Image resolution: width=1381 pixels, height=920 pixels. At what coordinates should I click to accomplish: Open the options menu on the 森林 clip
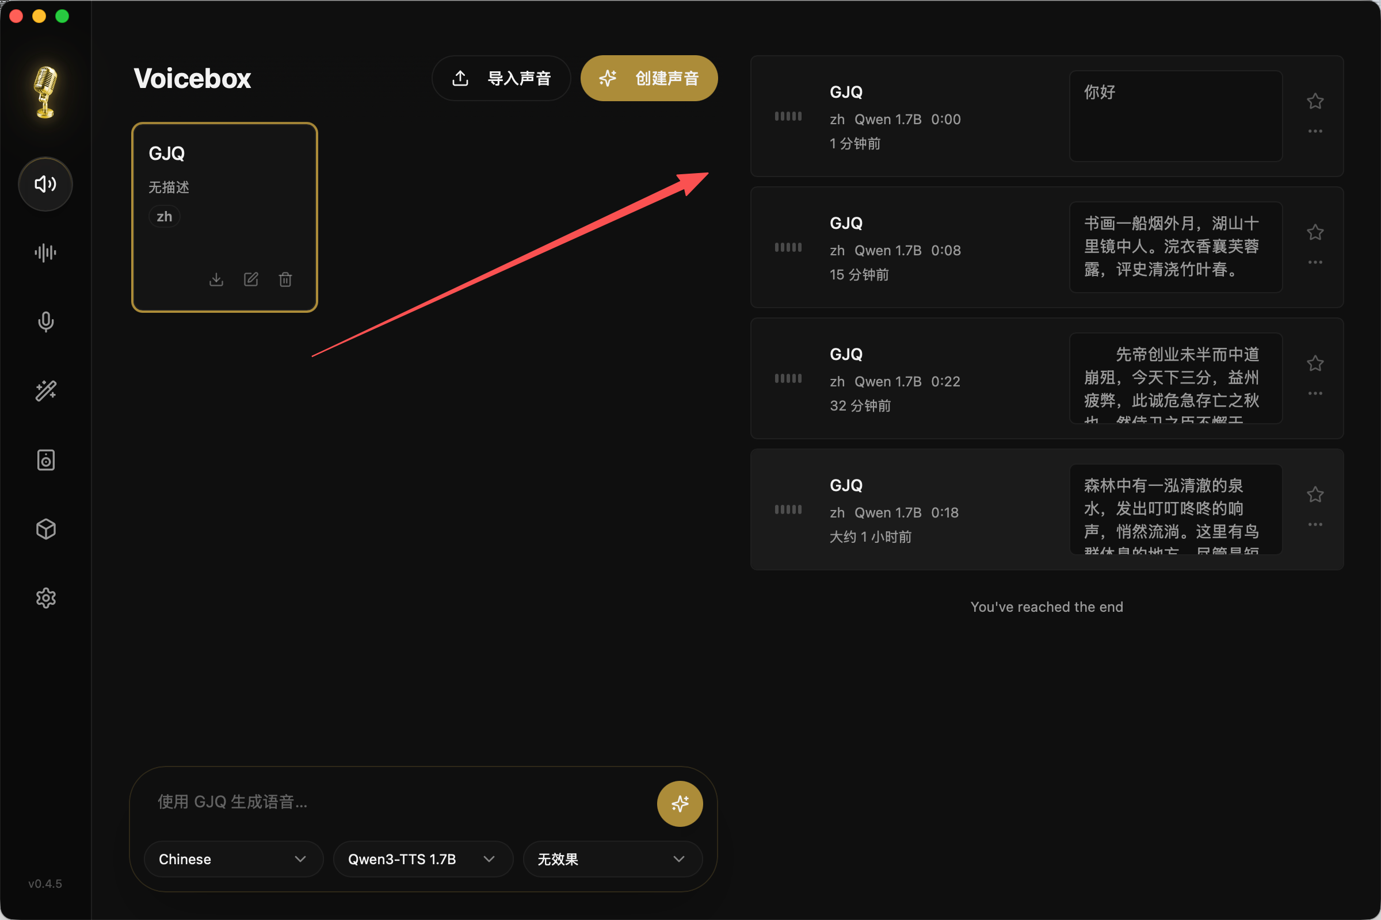point(1315,524)
